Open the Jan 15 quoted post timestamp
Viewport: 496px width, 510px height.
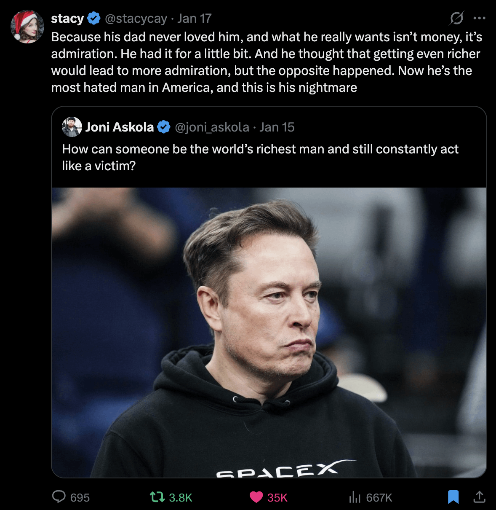277,127
